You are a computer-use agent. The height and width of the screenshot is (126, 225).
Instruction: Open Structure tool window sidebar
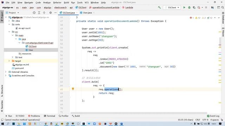click(2, 91)
